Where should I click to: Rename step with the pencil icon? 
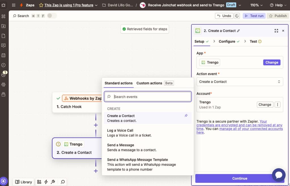[x=238, y=31]
